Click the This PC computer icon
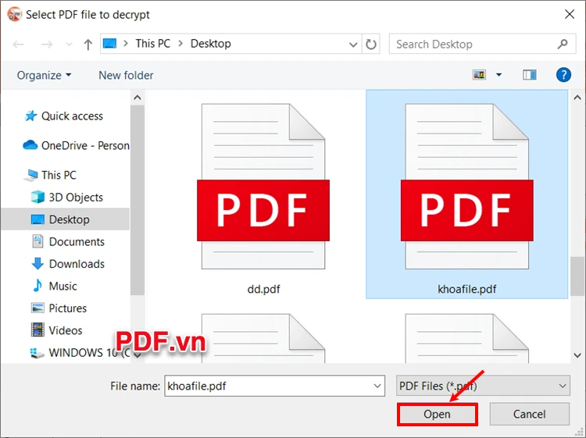Screen dimensions: 586x438 tap(31, 175)
